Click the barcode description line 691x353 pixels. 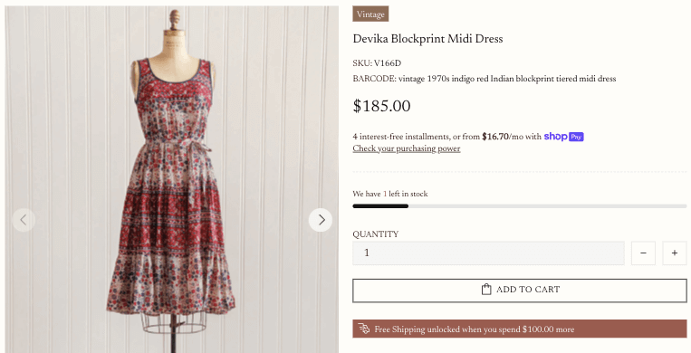pos(485,79)
